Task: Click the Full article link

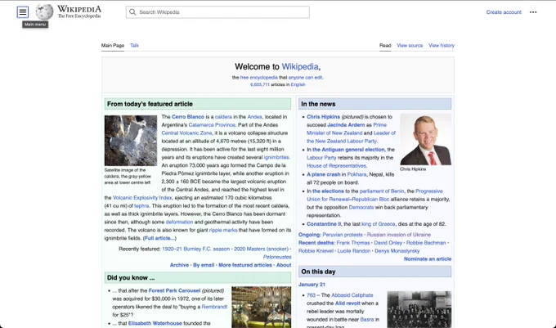Action: (x=159, y=238)
